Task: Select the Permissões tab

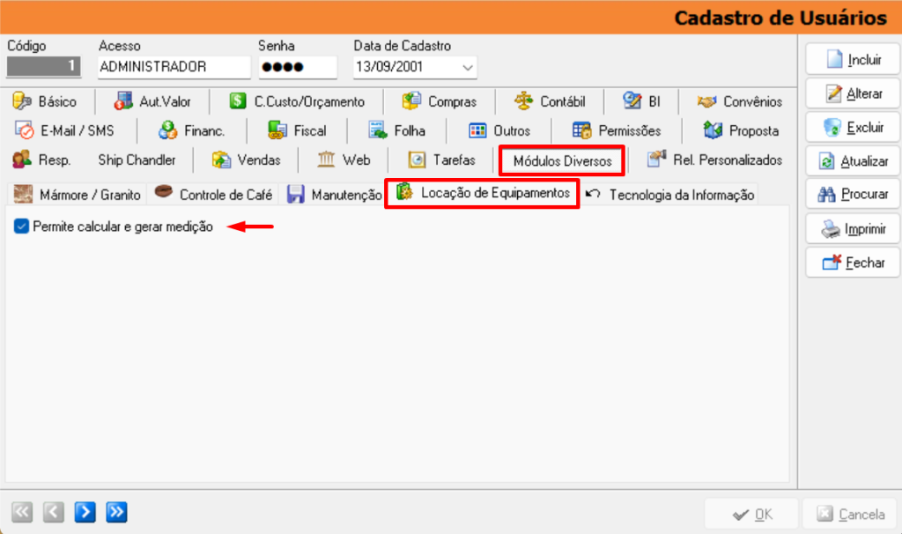Action: pos(617,130)
